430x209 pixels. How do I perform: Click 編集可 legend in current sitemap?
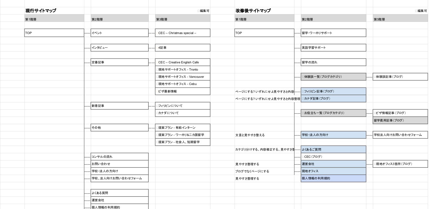tap(204, 11)
